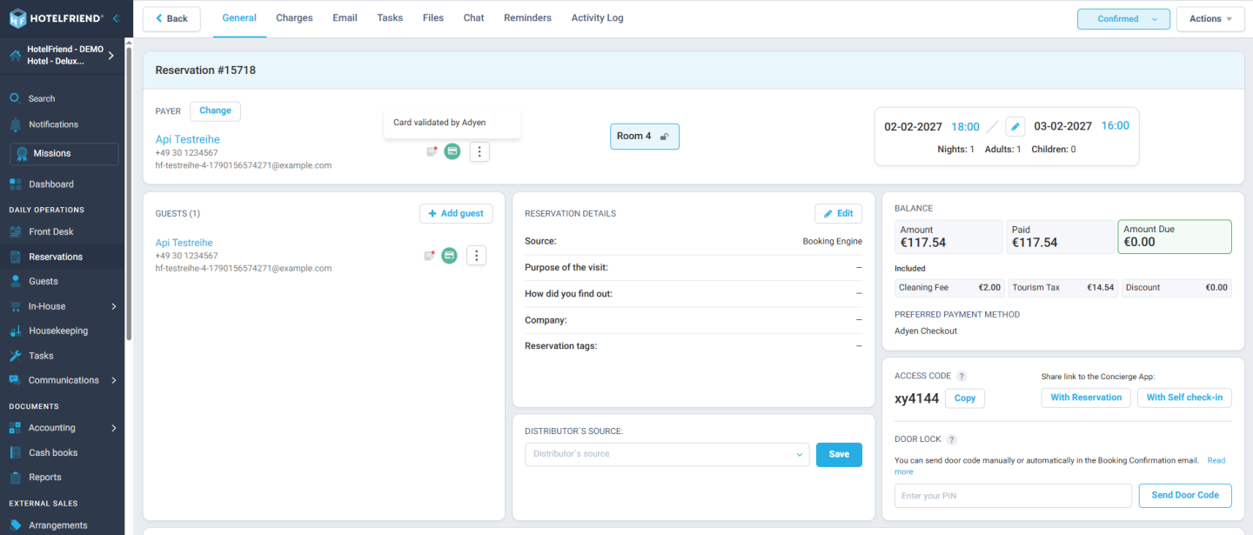Click Edit in Reservation Details
Screen dimensions: 1253x535
839,214
